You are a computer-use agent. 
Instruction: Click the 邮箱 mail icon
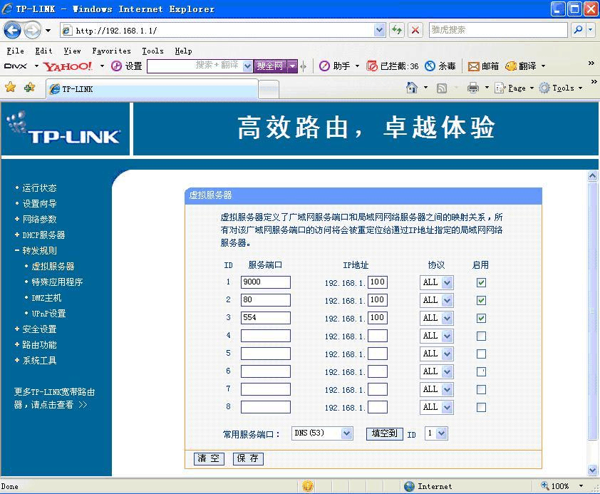click(x=474, y=66)
